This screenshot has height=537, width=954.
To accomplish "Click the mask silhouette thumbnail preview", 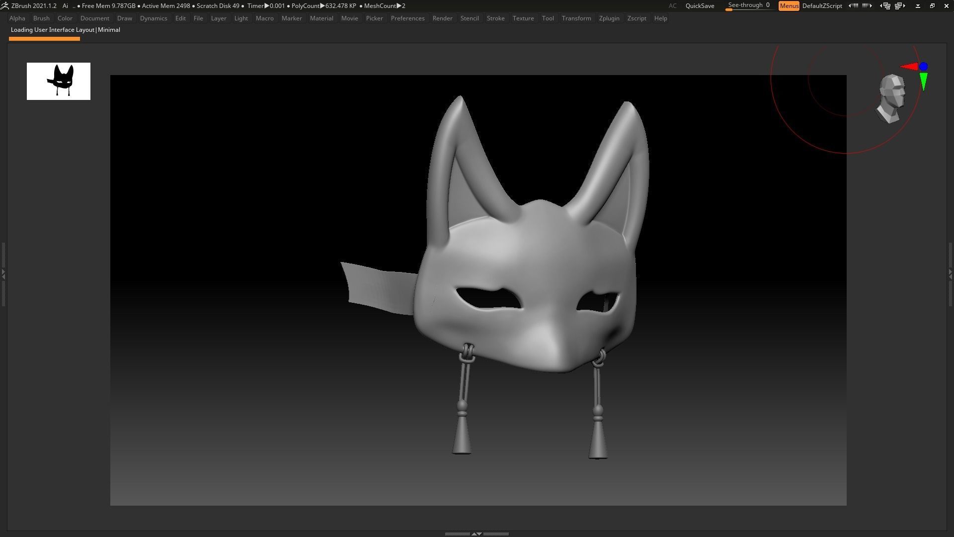I will click(59, 81).
